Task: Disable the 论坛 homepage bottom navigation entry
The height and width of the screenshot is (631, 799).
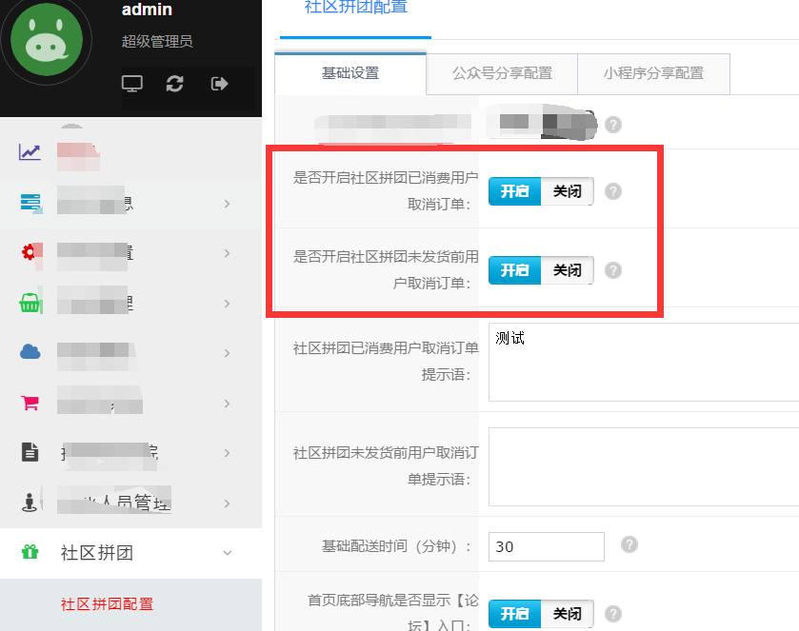Action: click(567, 614)
